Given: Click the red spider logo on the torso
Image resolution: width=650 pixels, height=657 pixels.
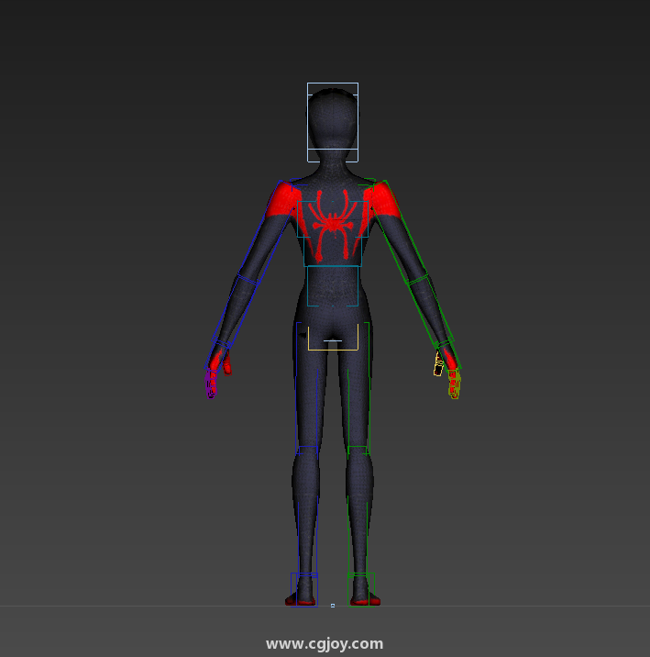Looking at the screenshot, I should click(333, 221).
